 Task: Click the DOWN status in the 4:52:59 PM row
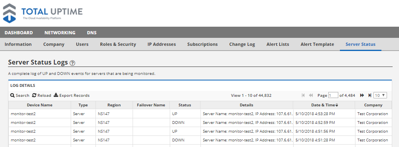coord(178,123)
